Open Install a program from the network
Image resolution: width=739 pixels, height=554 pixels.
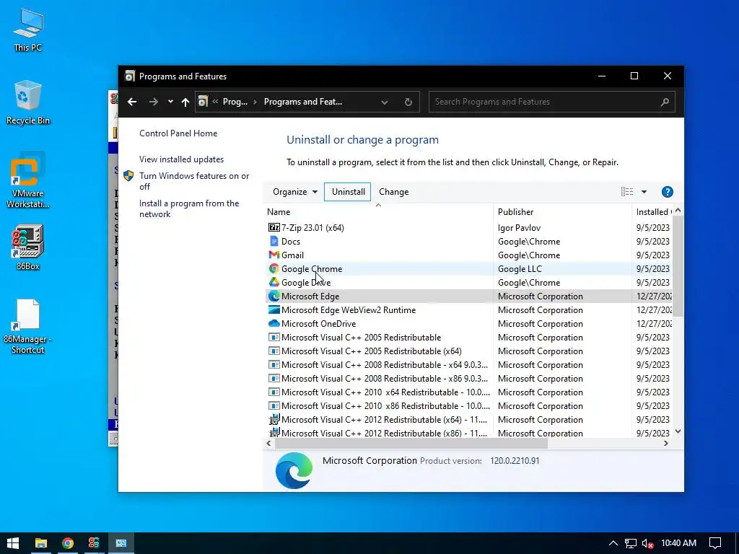coord(189,208)
